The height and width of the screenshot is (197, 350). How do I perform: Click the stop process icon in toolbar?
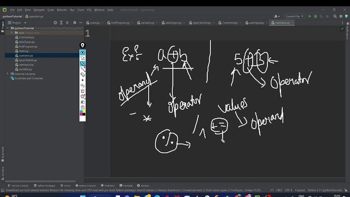coord(328,16)
